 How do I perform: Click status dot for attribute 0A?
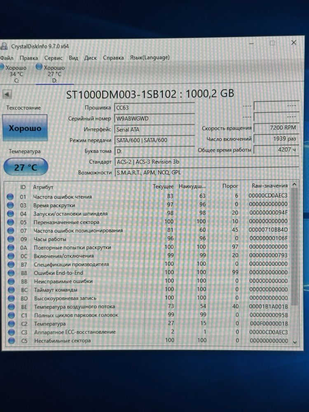11,248
